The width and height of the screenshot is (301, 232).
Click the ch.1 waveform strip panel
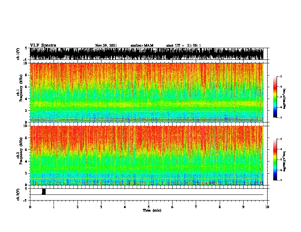(x=147, y=54)
